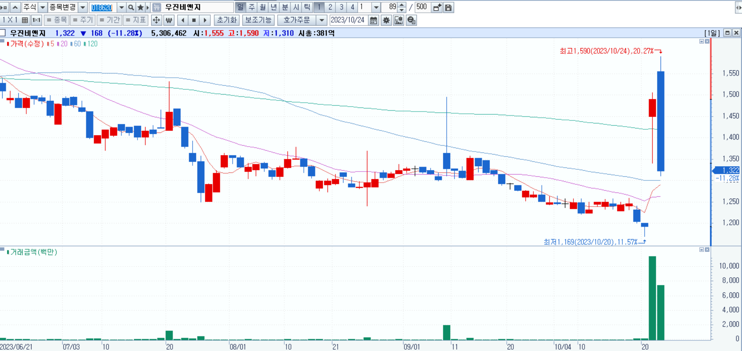Click the favorites star icon

point(141,7)
